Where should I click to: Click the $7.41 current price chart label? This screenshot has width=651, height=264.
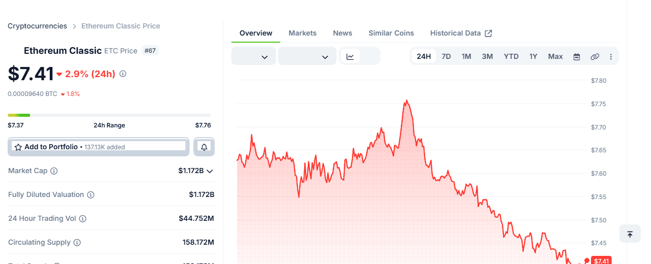(x=601, y=260)
